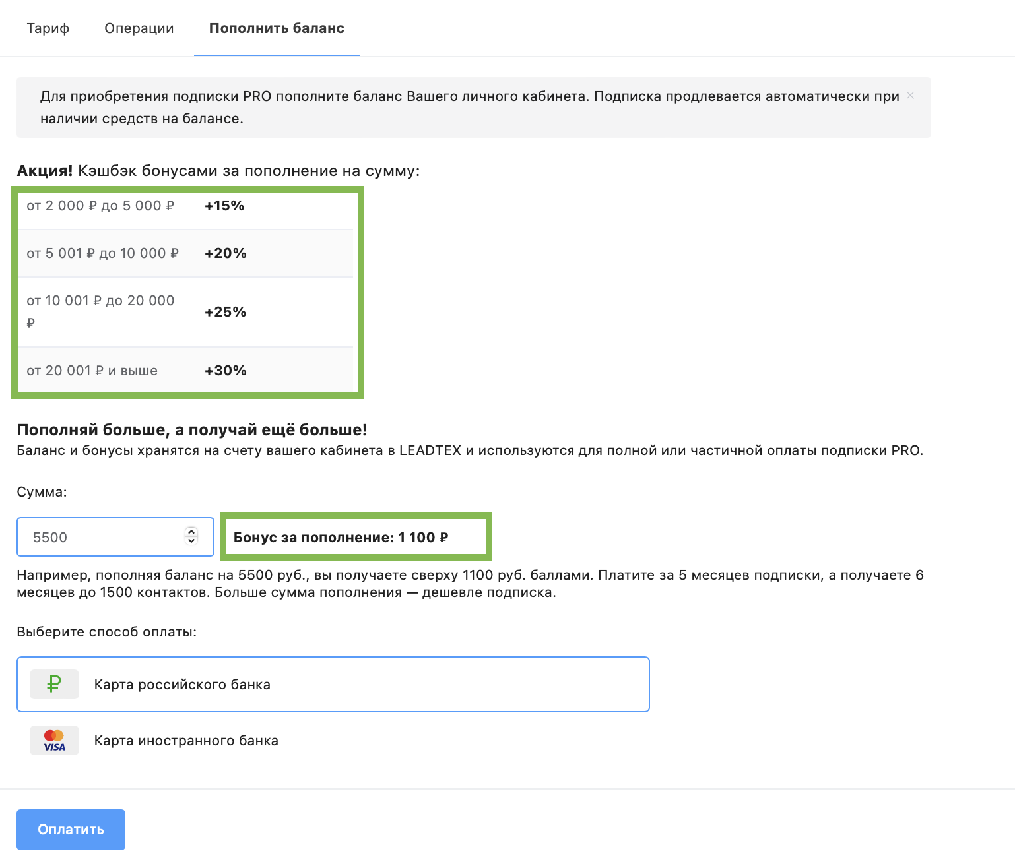The width and height of the screenshot is (1015, 868).
Task: Dismiss the PRO subscription notice
Action: pyautogui.click(x=910, y=96)
